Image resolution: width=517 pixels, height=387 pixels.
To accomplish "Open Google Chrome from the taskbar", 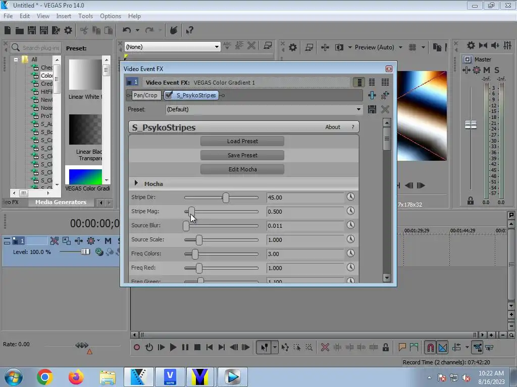I will 45,377.
